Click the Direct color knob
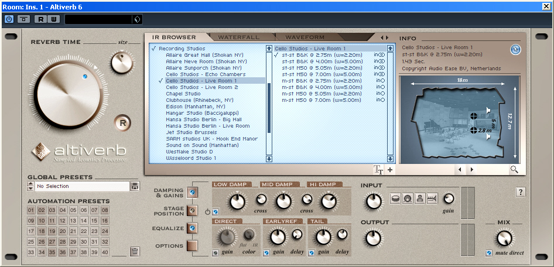This screenshot has height=267, width=554. (x=249, y=234)
